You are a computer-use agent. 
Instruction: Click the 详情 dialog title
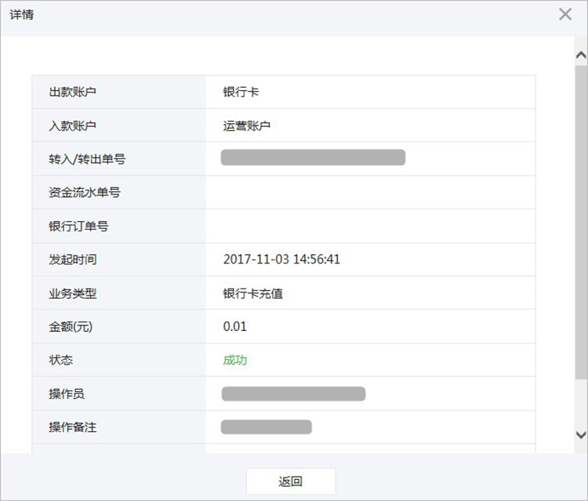(x=22, y=15)
